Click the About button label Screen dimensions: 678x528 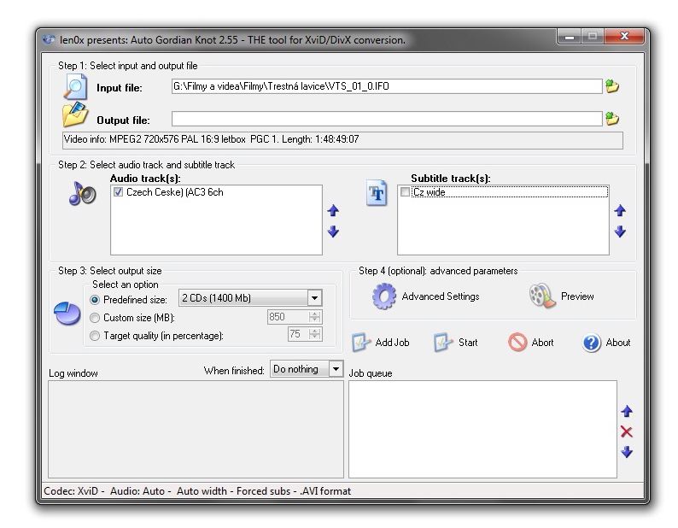618,343
